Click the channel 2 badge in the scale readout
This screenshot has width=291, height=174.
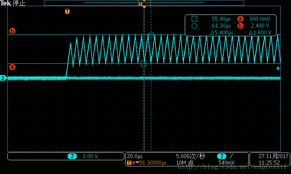coord(72,156)
